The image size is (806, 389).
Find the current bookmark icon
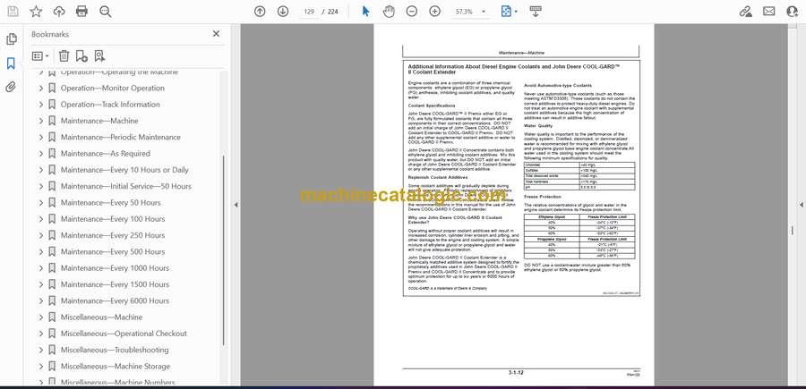pos(99,56)
